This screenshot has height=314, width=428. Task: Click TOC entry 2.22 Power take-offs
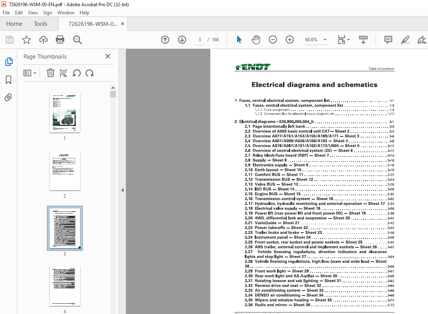point(319,228)
